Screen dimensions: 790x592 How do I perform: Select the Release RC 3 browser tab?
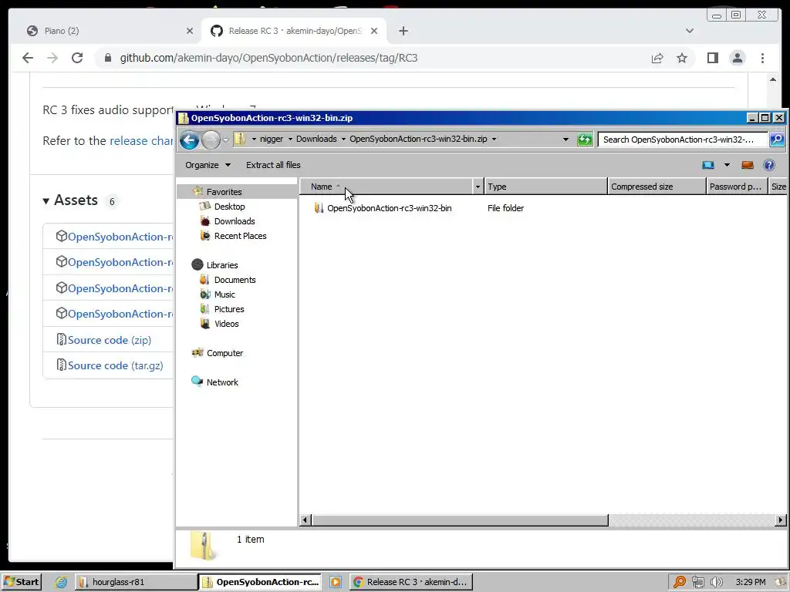(x=294, y=31)
